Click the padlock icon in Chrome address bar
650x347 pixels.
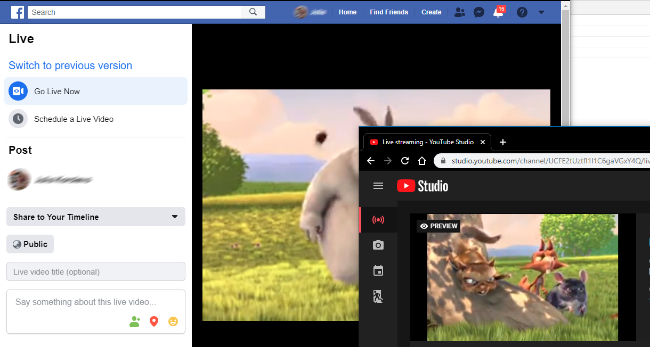443,161
